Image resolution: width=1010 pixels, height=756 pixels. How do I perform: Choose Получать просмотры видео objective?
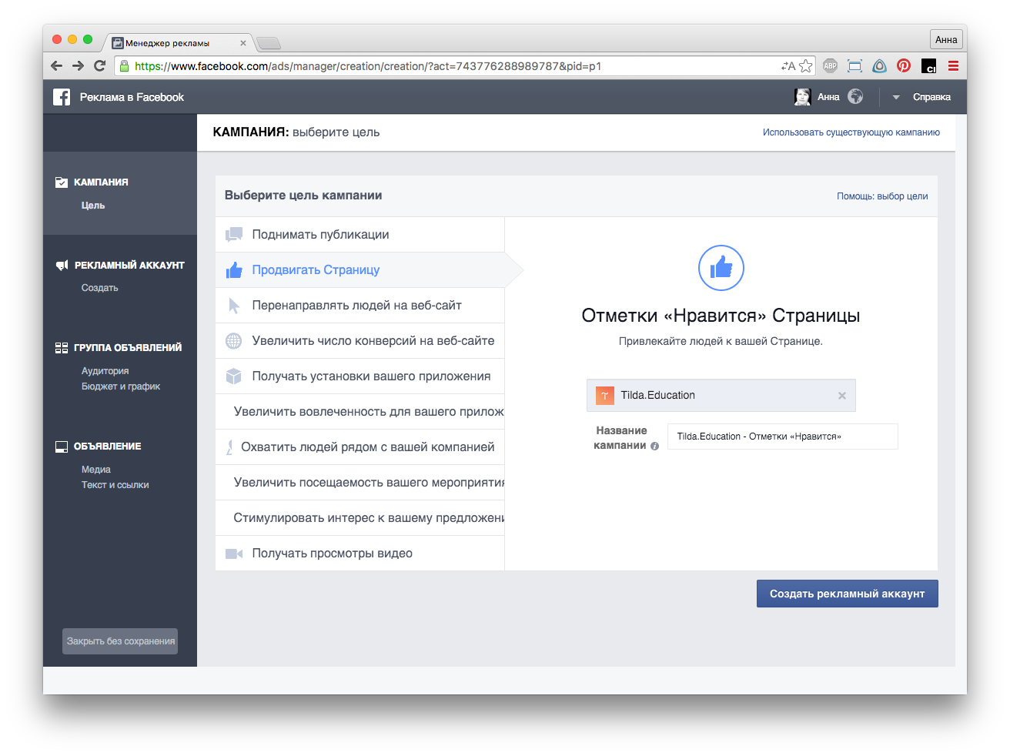(332, 554)
